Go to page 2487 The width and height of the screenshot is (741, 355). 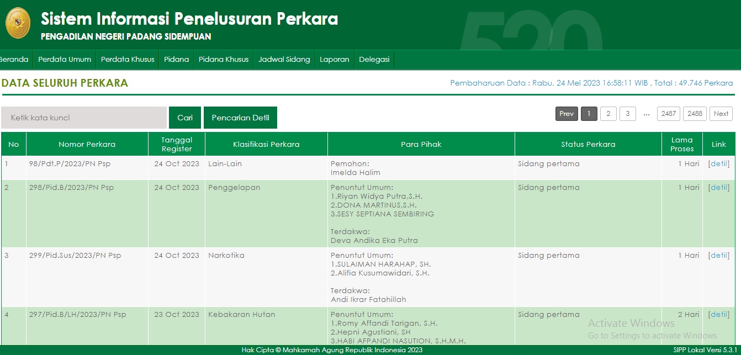668,114
